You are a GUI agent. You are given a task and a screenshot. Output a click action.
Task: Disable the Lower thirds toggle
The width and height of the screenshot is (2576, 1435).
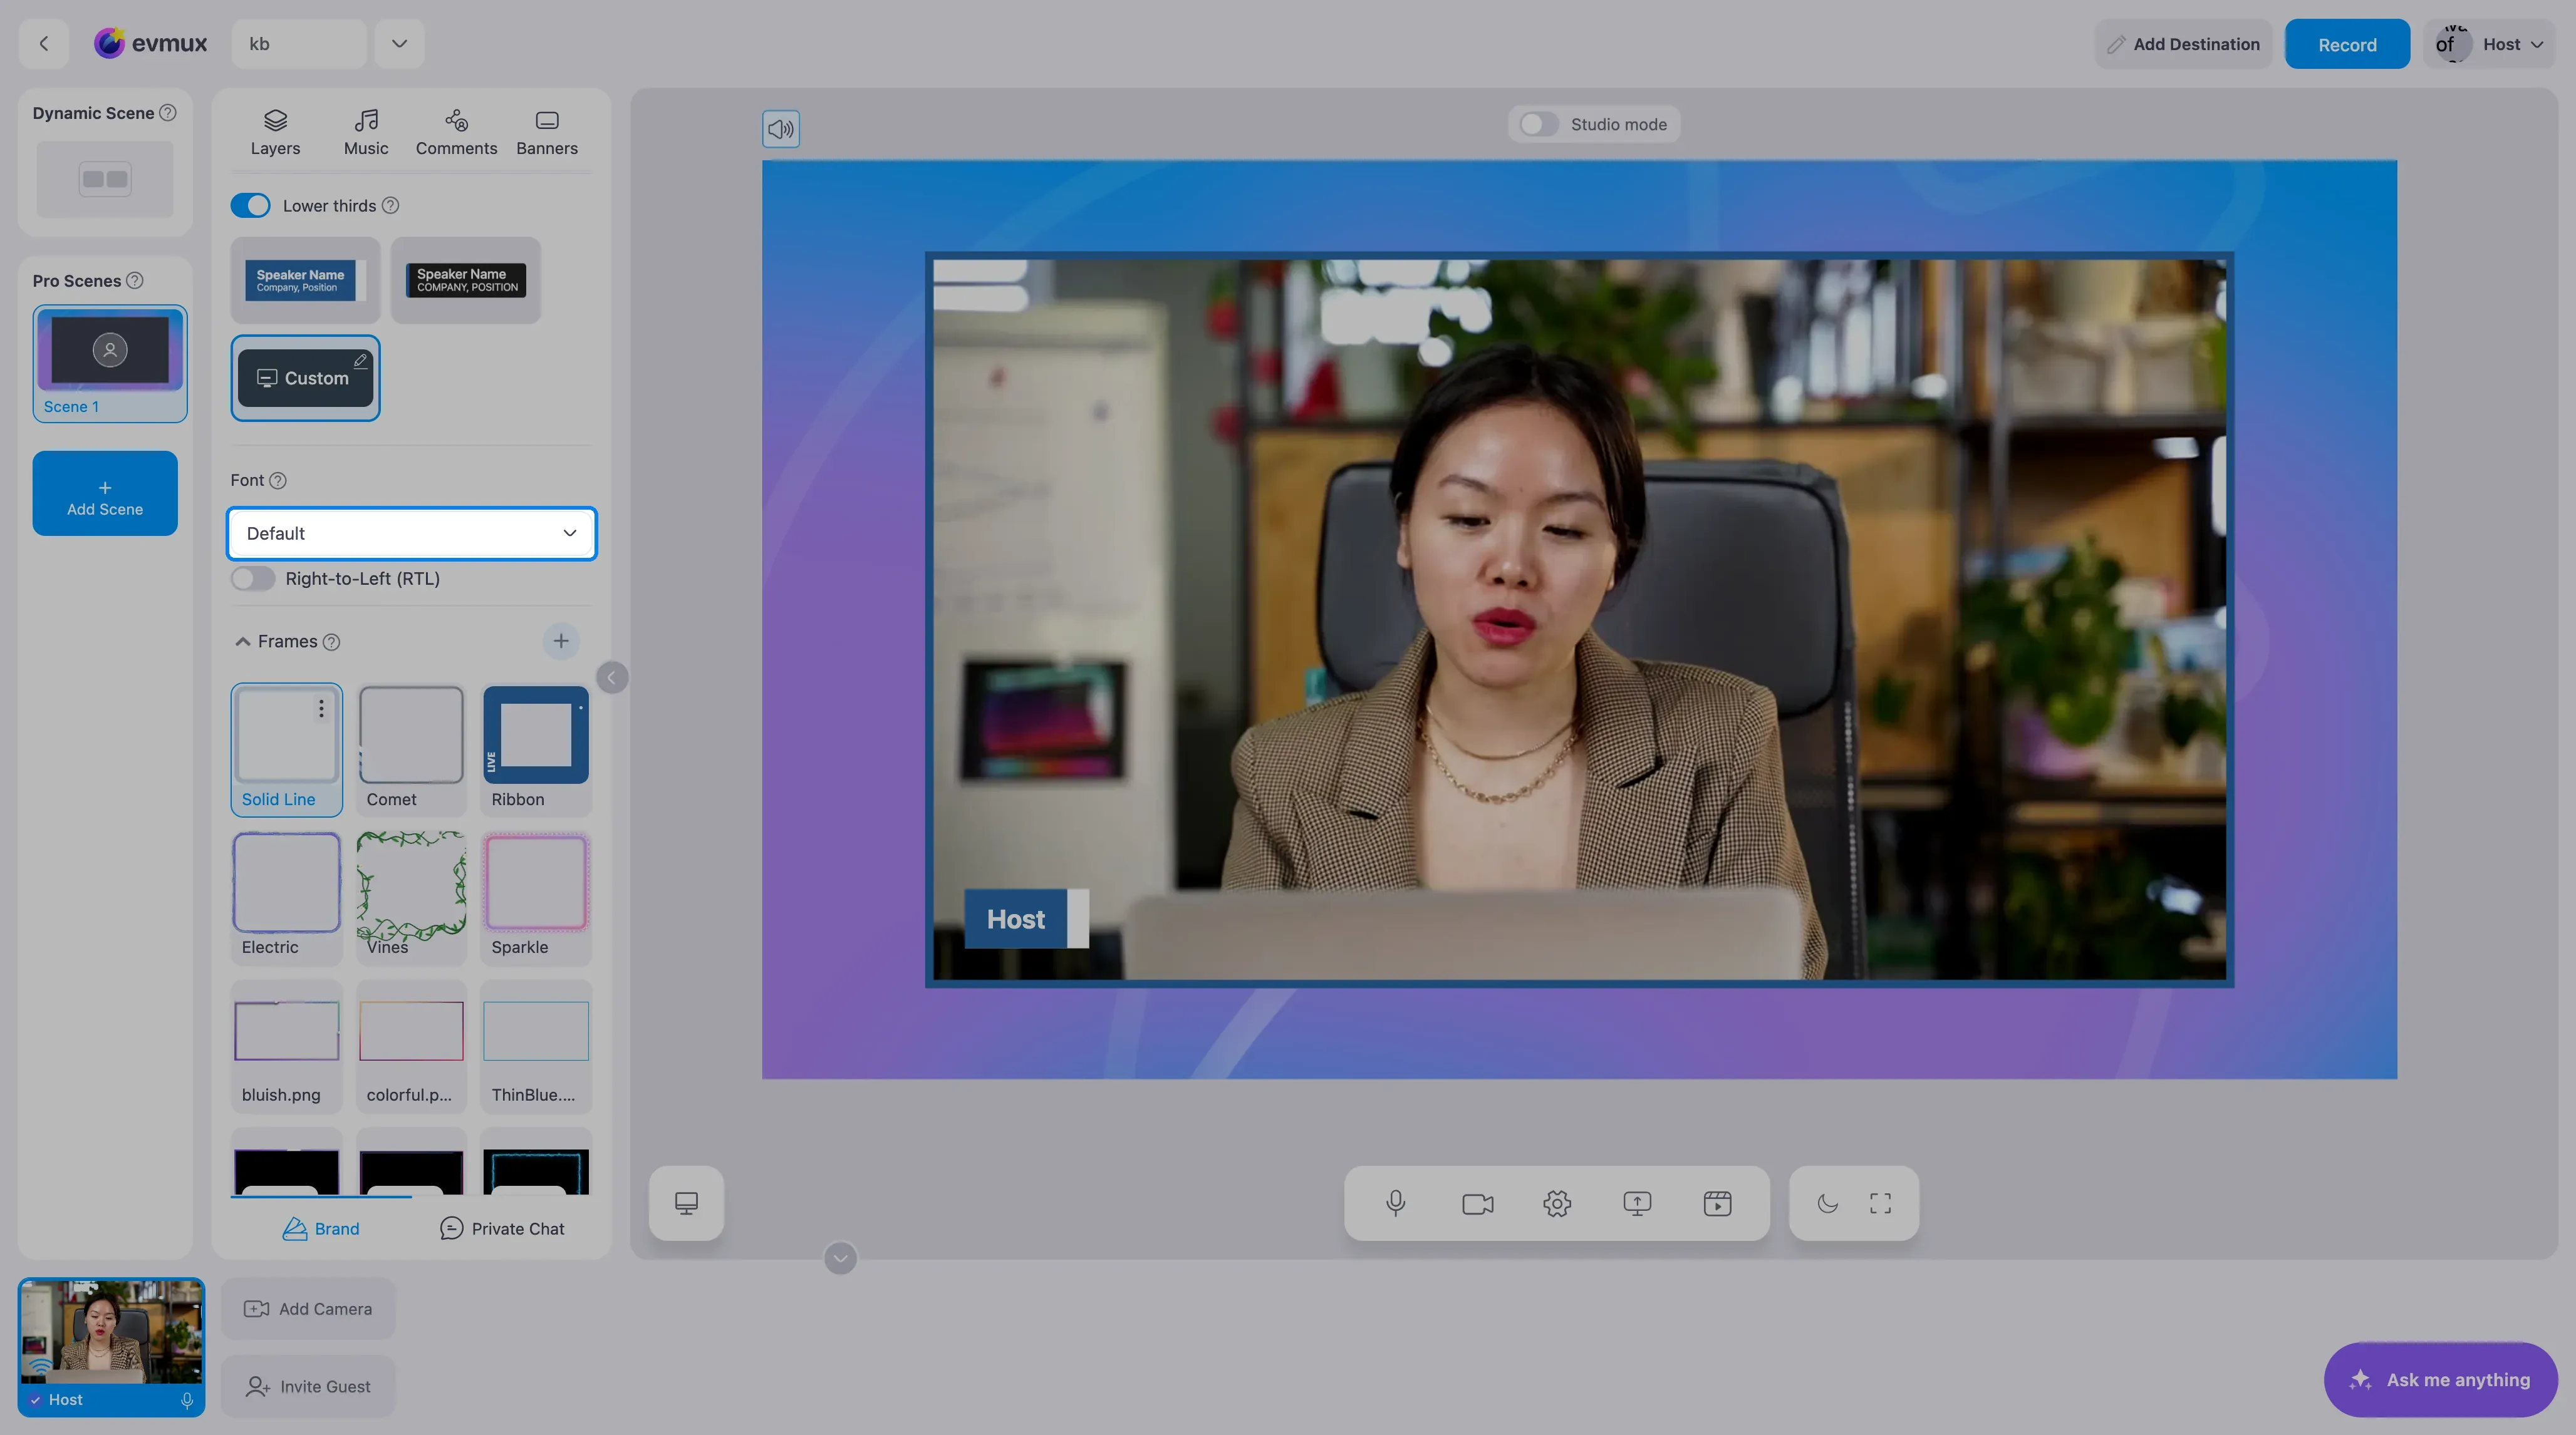pos(251,206)
